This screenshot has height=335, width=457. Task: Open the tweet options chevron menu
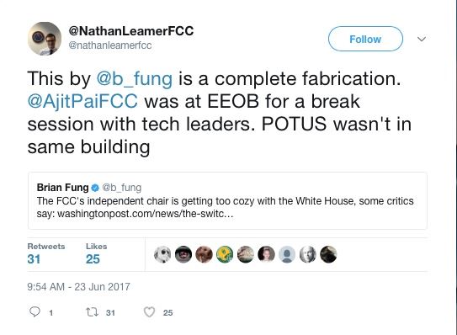(422, 39)
